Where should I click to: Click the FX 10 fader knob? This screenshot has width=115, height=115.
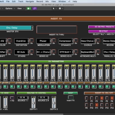(53, 77)
